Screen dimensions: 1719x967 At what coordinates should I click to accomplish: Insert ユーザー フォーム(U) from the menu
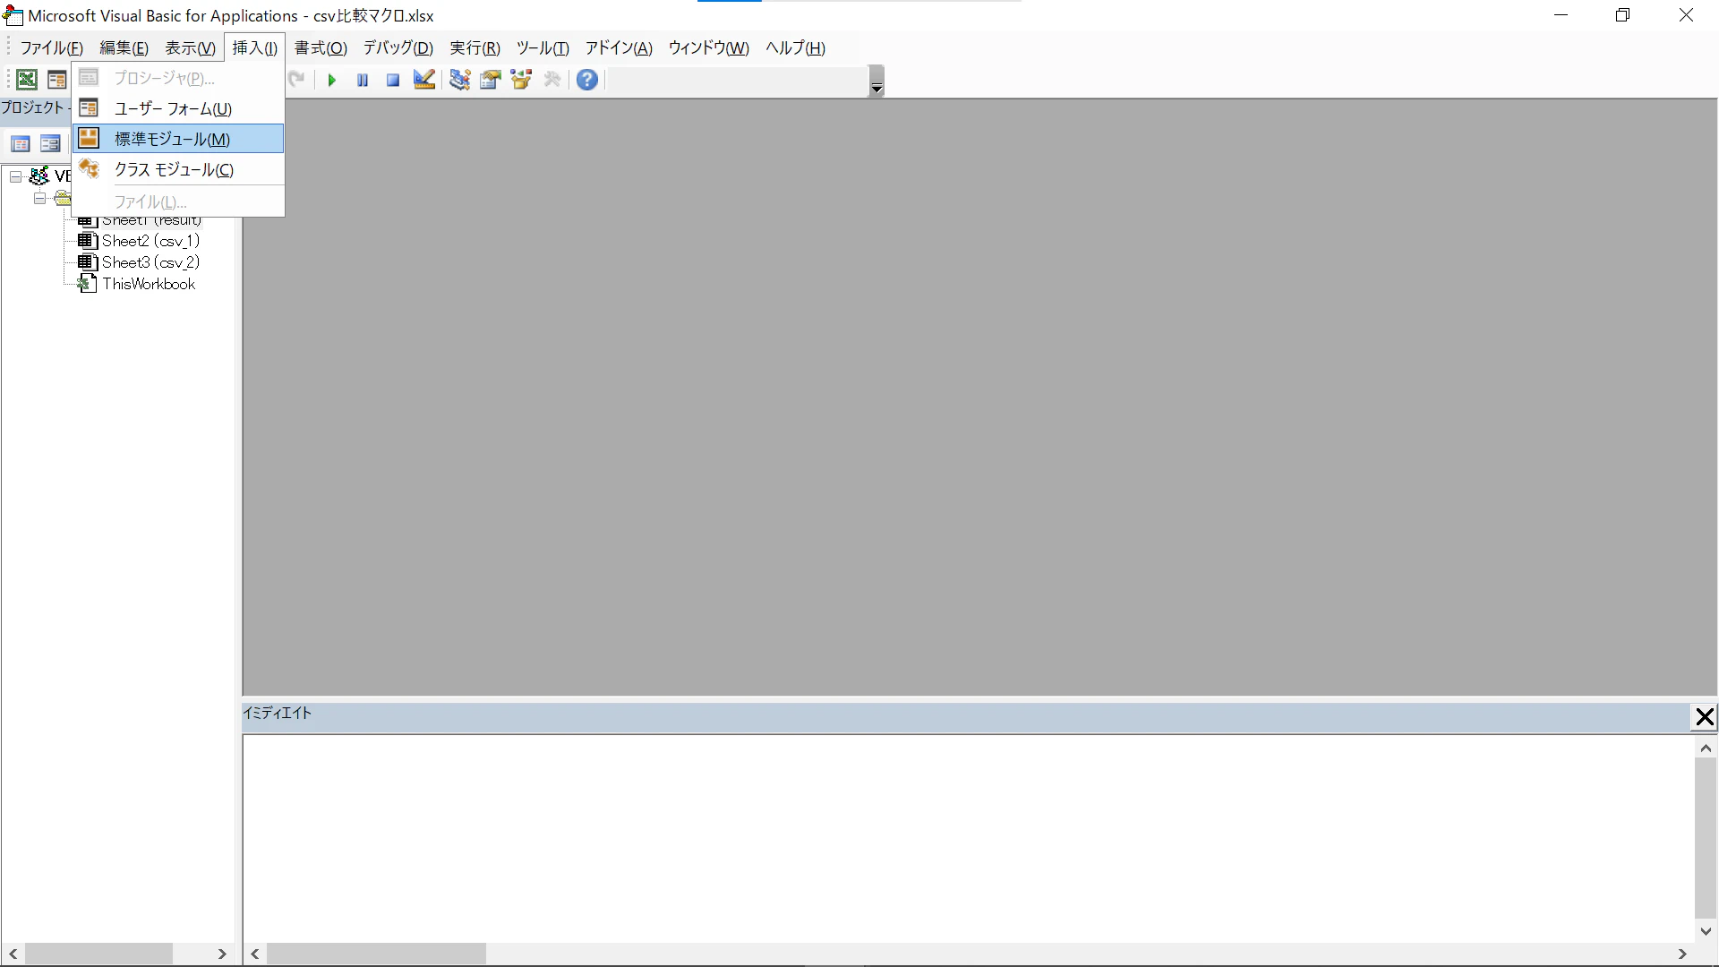[x=173, y=109]
